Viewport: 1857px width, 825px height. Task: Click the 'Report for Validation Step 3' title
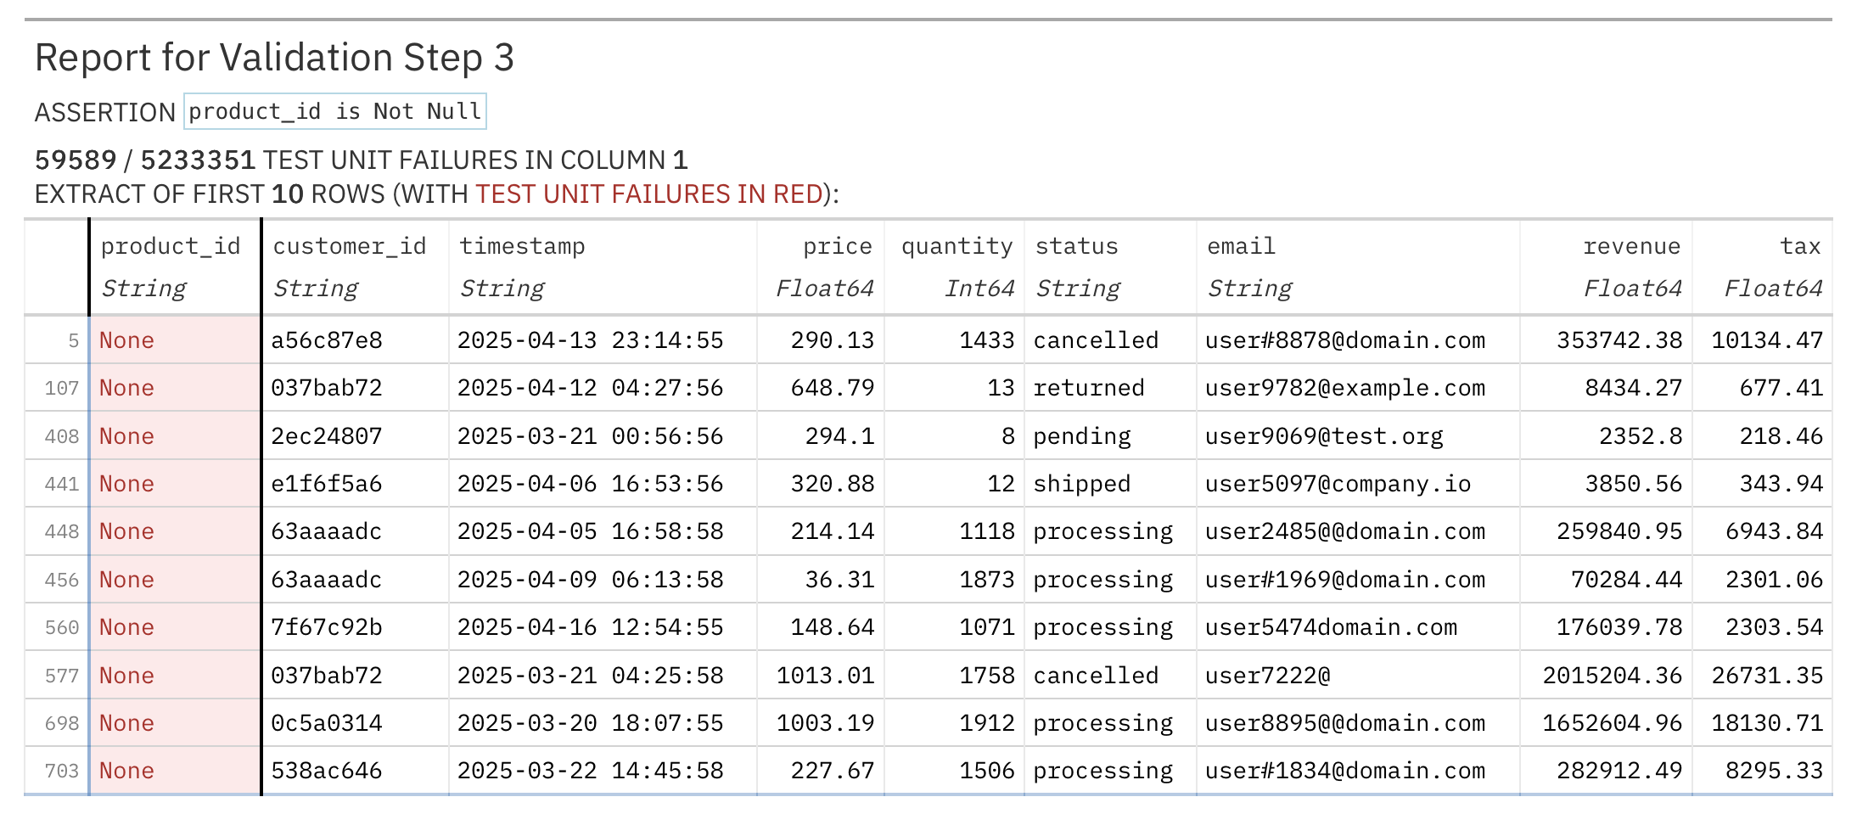pyautogui.click(x=274, y=58)
